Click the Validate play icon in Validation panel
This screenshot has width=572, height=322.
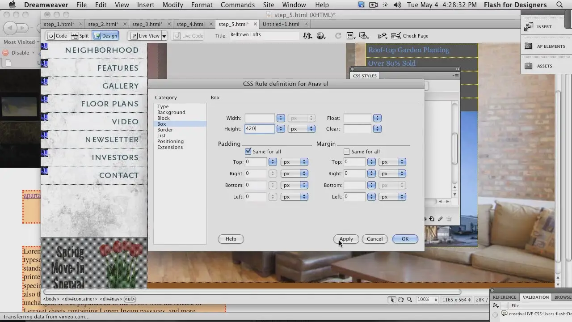coord(495,305)
